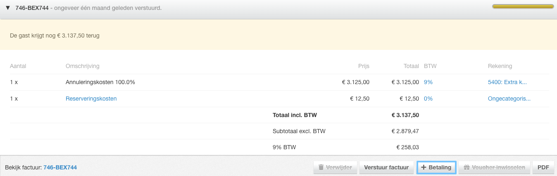Open the Reserveringskosten link
Viewport: 557px width, 176px height.
(x=91, y=99)
